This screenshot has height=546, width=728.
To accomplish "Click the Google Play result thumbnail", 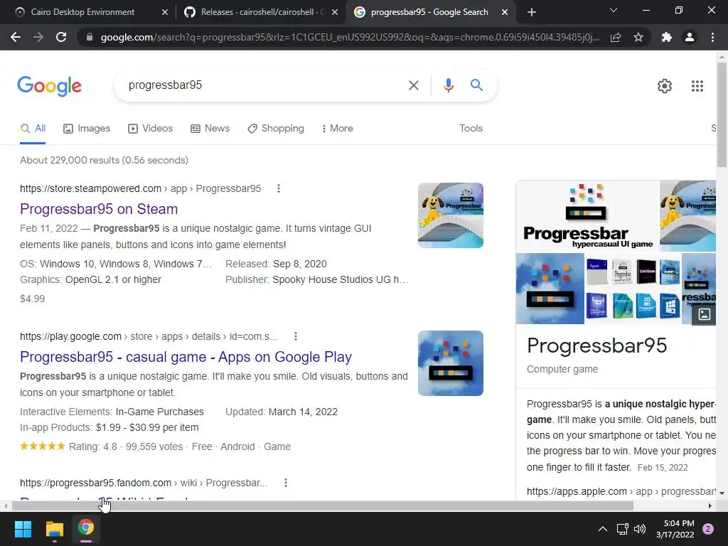I will pos(450,363).
